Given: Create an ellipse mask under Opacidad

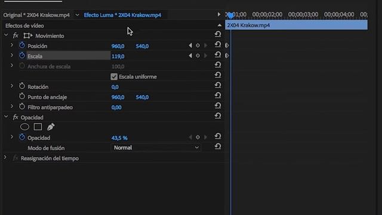Looking at the screenshot, I should coord(24,127).
